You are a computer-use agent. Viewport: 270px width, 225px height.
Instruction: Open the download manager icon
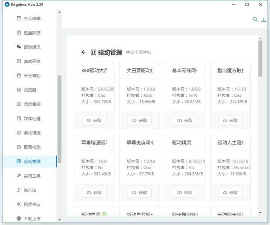[264, 20]
